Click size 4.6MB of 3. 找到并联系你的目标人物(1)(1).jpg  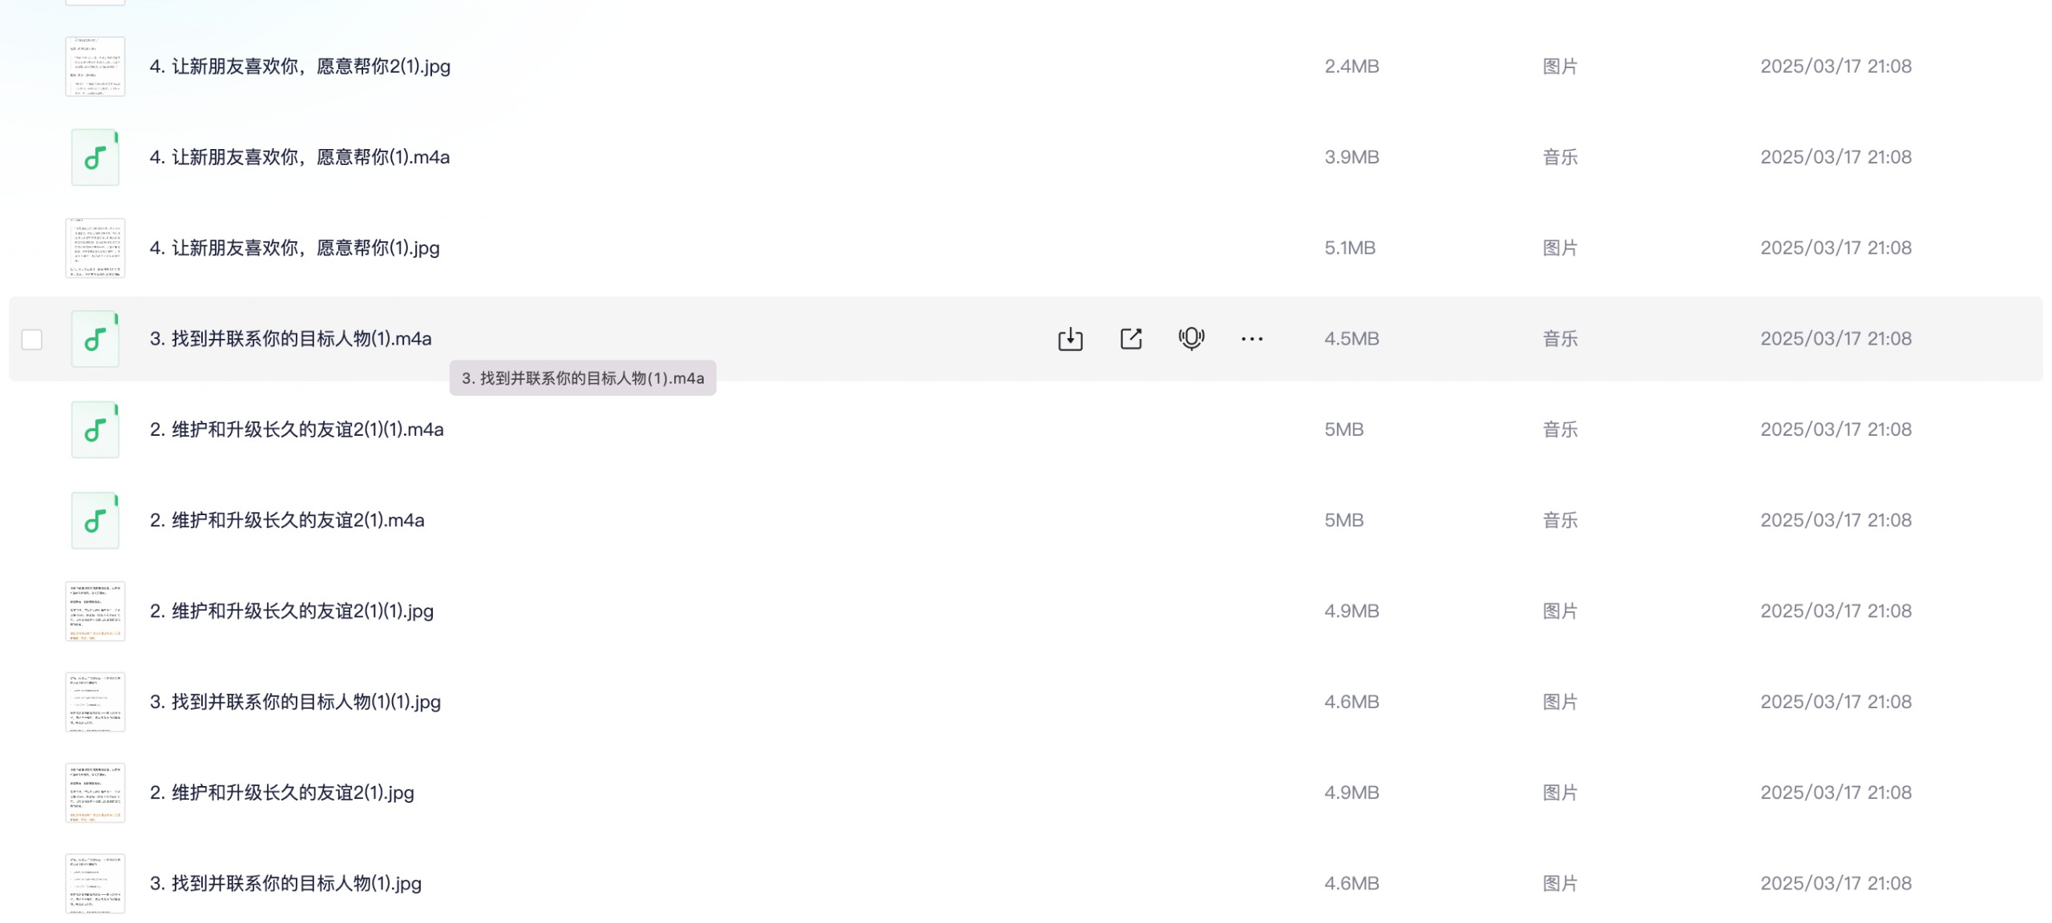1351,702
